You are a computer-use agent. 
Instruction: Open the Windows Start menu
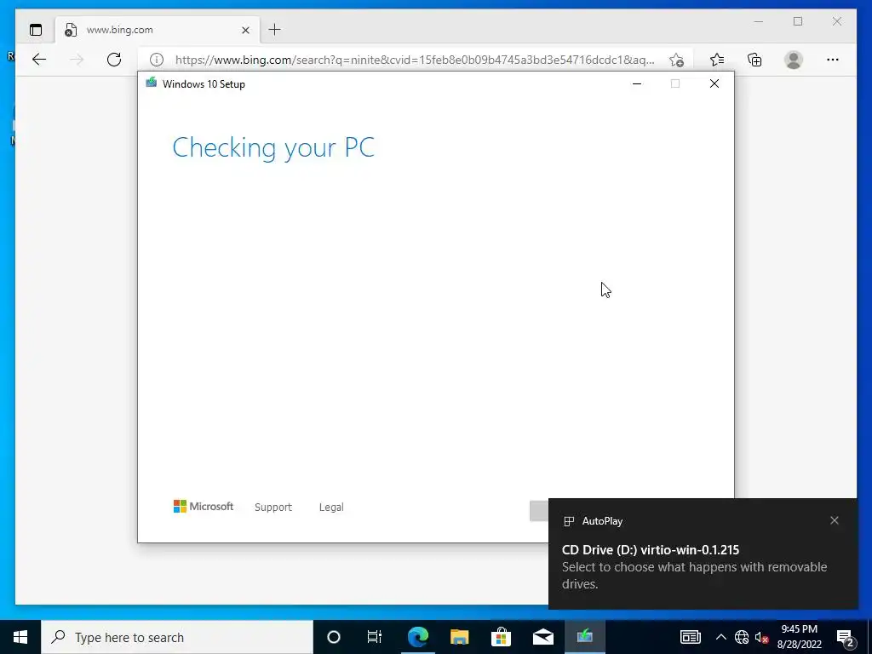[20, 637]
